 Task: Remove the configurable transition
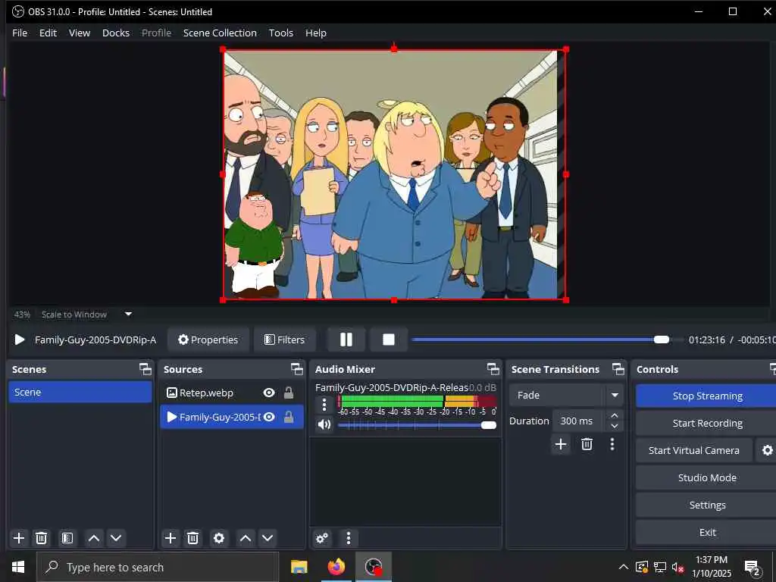[587, 444]
